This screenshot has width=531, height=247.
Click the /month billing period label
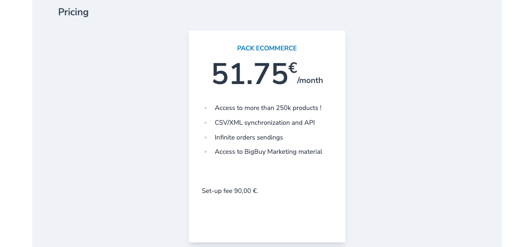click(310, 80)
